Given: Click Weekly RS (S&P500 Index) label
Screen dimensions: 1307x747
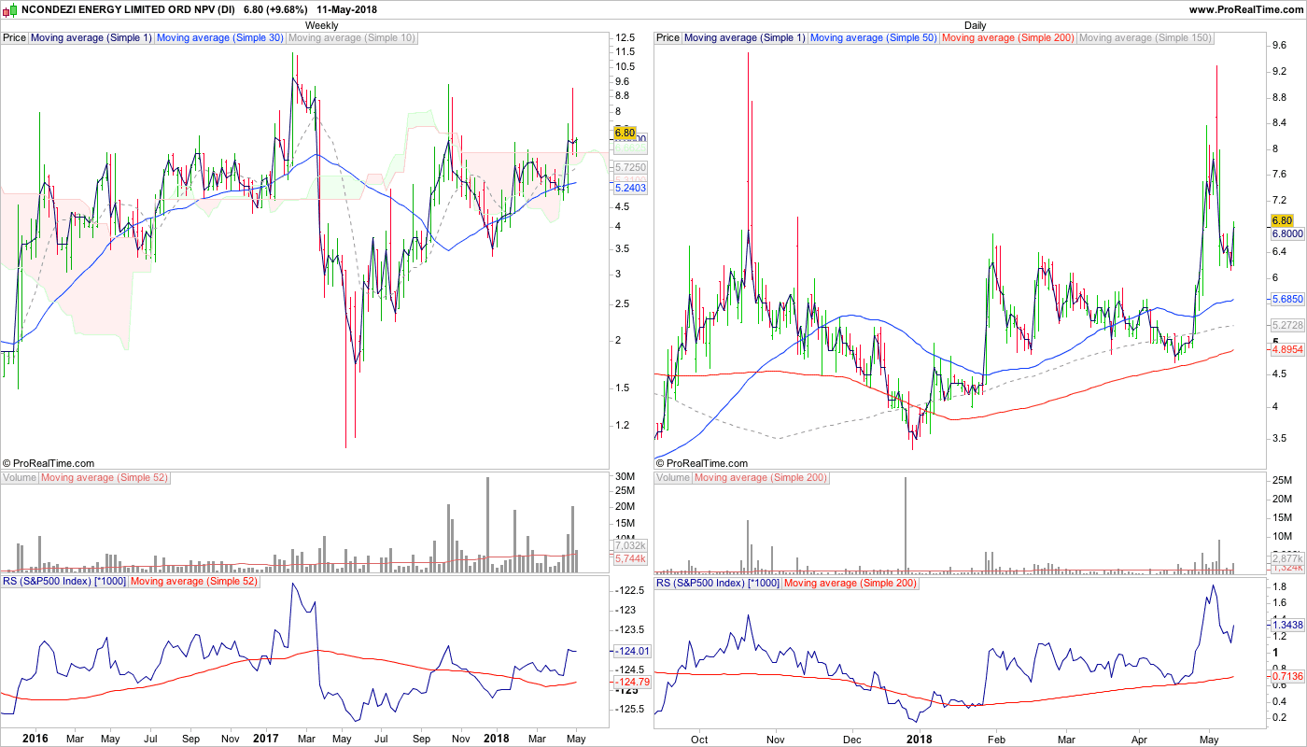Looking at the screenshot, I should coord(64,583).
